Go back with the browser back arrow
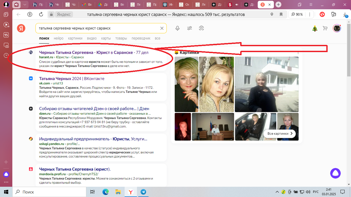Screen dimensions: 351x197 coord(19,15)
